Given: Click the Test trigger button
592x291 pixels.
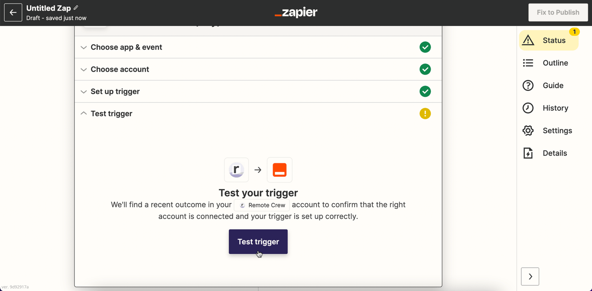Looking at the screenshot, I should [258, 242].
